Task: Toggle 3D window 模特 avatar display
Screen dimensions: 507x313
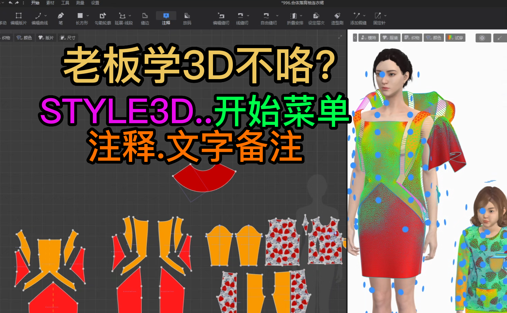Action: (x=368, y=38)
